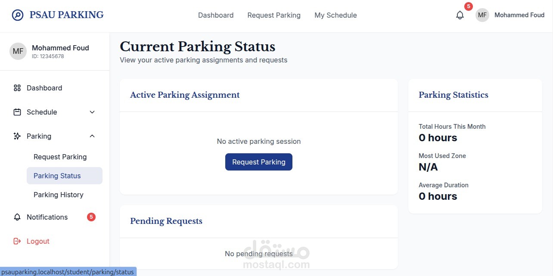Select the highlighted Parking Status item

65,176
